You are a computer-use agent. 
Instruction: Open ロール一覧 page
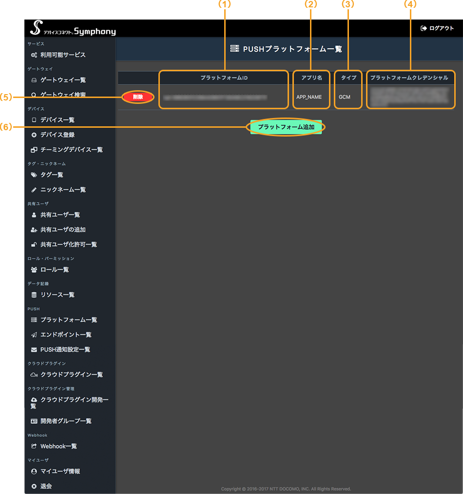point(55,270)
